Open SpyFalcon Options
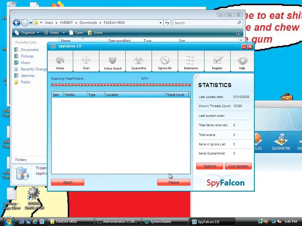Image resolution: width=302 pixels, height=226 pixels. [210, 166]
